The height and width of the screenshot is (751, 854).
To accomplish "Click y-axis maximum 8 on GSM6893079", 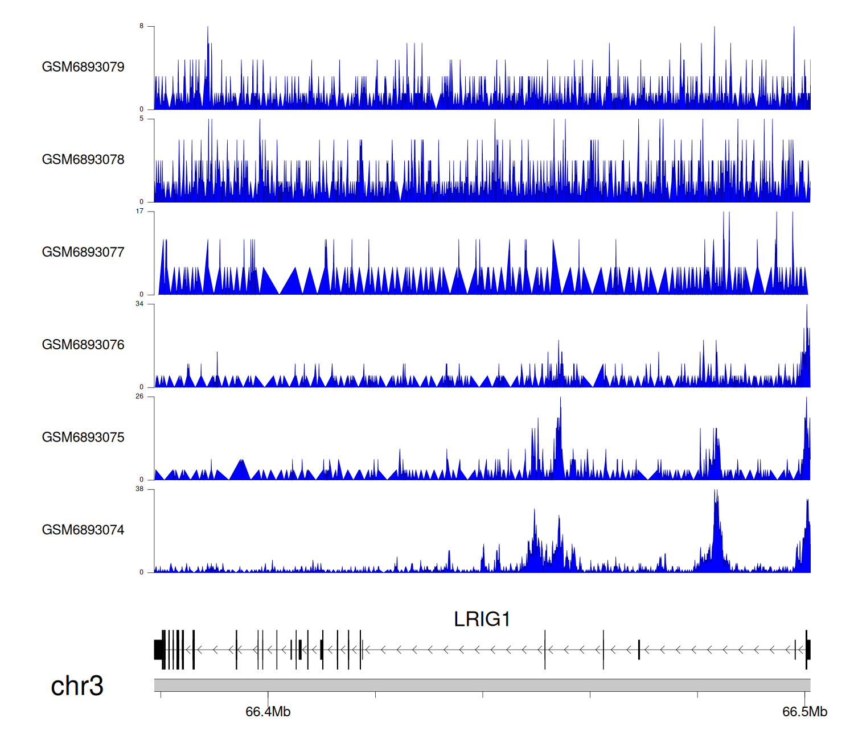I will [x=142, y=26].
